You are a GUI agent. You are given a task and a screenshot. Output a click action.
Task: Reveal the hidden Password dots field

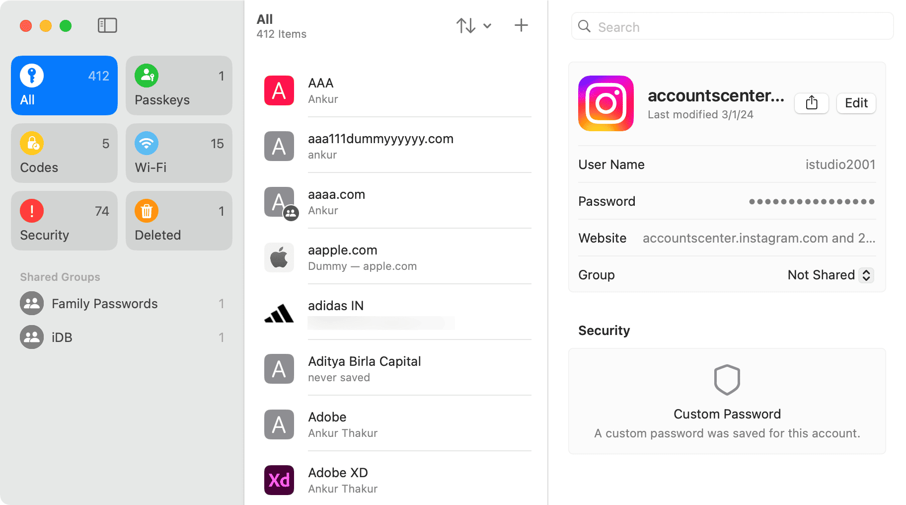[x=812, y=201]
